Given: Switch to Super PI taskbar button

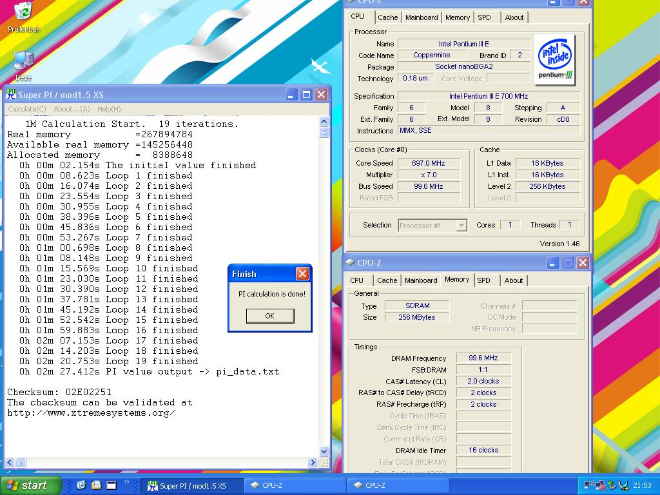Looking at the screenshot, I should pos(192,486).
